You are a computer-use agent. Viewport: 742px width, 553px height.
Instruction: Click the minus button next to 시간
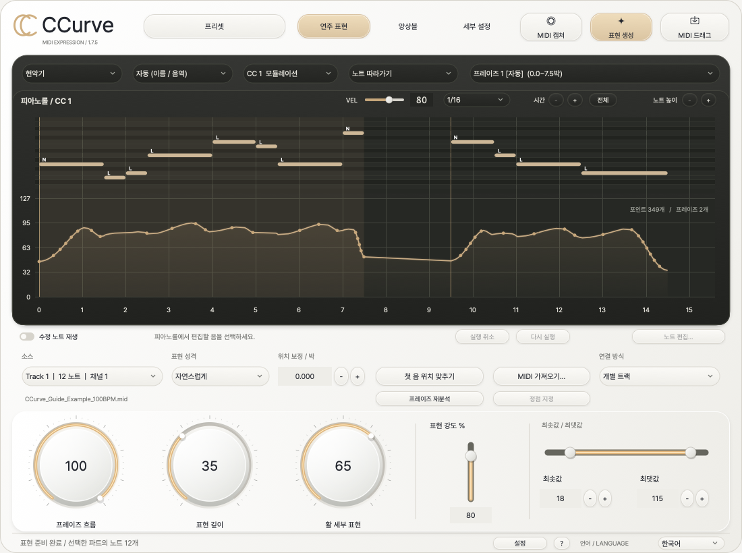click(556, 100)
